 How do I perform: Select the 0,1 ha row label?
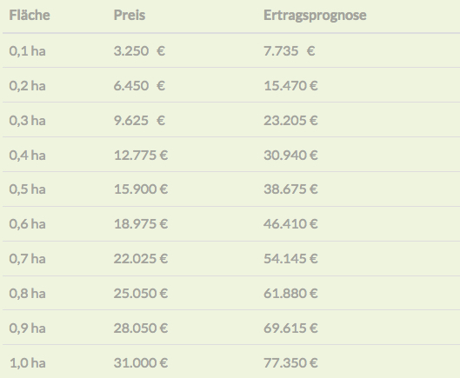coord(27,51)
